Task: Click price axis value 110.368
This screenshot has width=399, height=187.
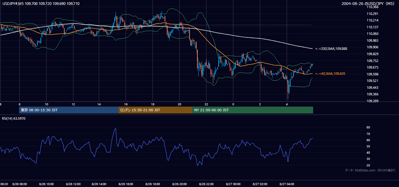Action: (x=373, y=7)
